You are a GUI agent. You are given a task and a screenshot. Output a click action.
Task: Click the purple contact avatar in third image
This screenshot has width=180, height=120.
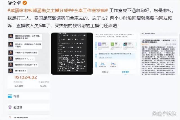(100, 44)
